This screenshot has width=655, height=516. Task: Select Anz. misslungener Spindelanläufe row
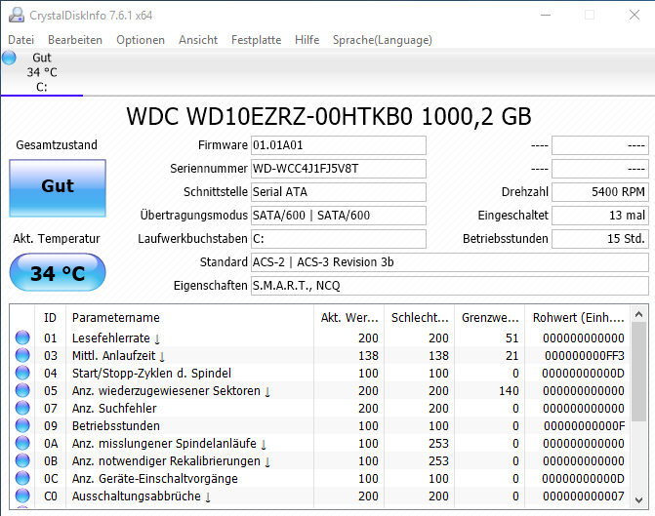[320, 443]
